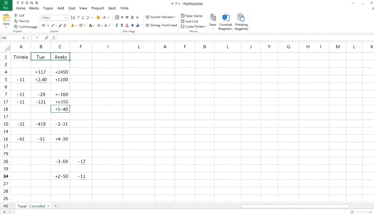
Task: Switch to the View ribbon tab
Action: (83, 8)
